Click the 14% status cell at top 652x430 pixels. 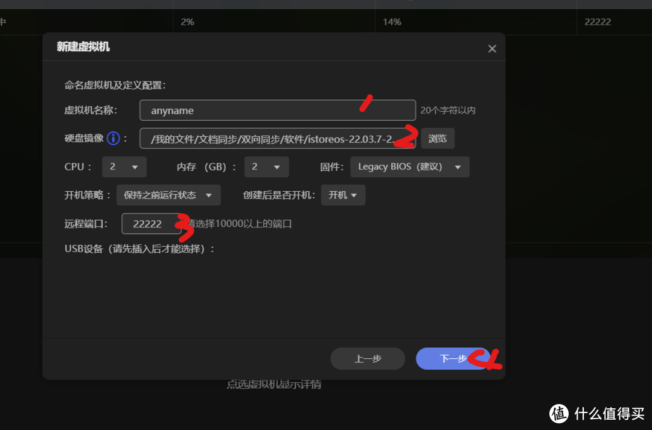pyautogui.click(x=392, y=22)
